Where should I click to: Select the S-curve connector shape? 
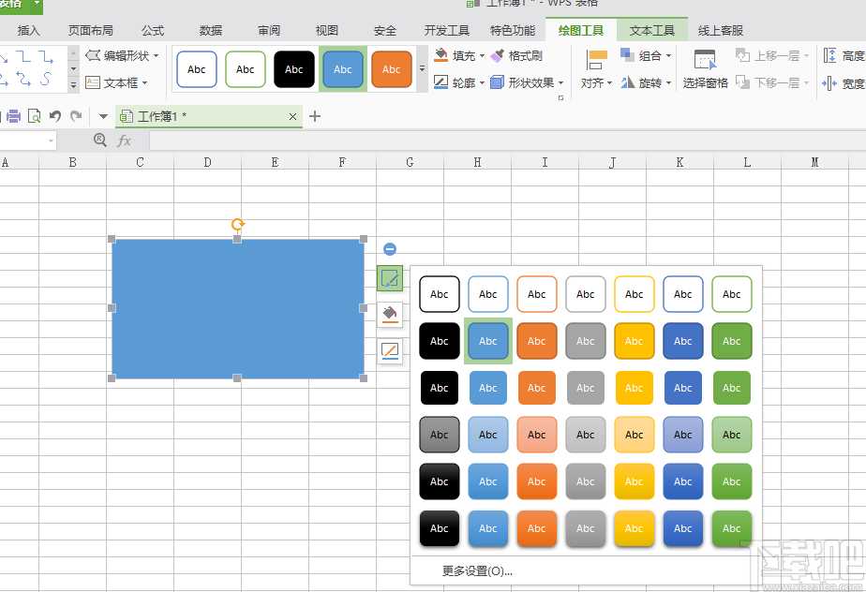tap(46, 79)
